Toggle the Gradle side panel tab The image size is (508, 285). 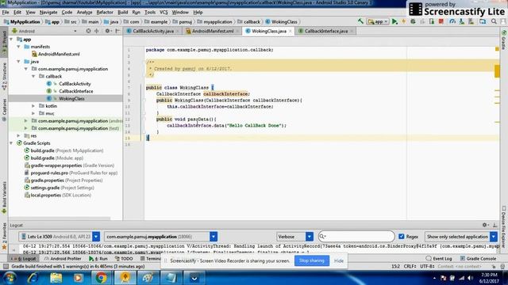(504, 40)
